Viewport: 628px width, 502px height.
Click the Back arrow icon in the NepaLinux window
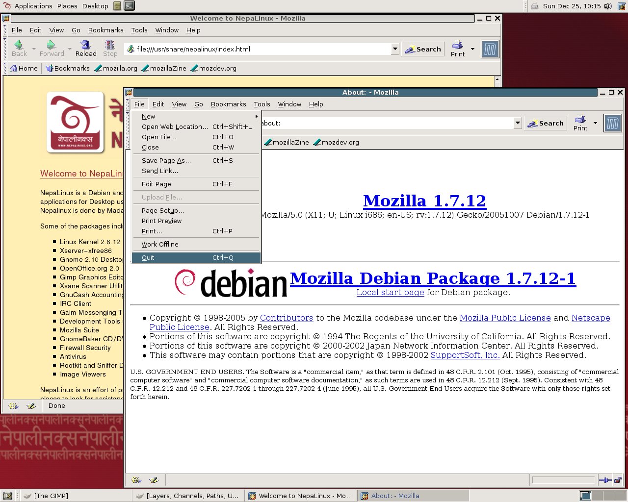point(19,45)
